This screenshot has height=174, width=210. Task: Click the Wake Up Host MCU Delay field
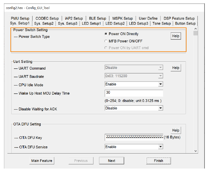pyautogui.click(x=133, y=93)
